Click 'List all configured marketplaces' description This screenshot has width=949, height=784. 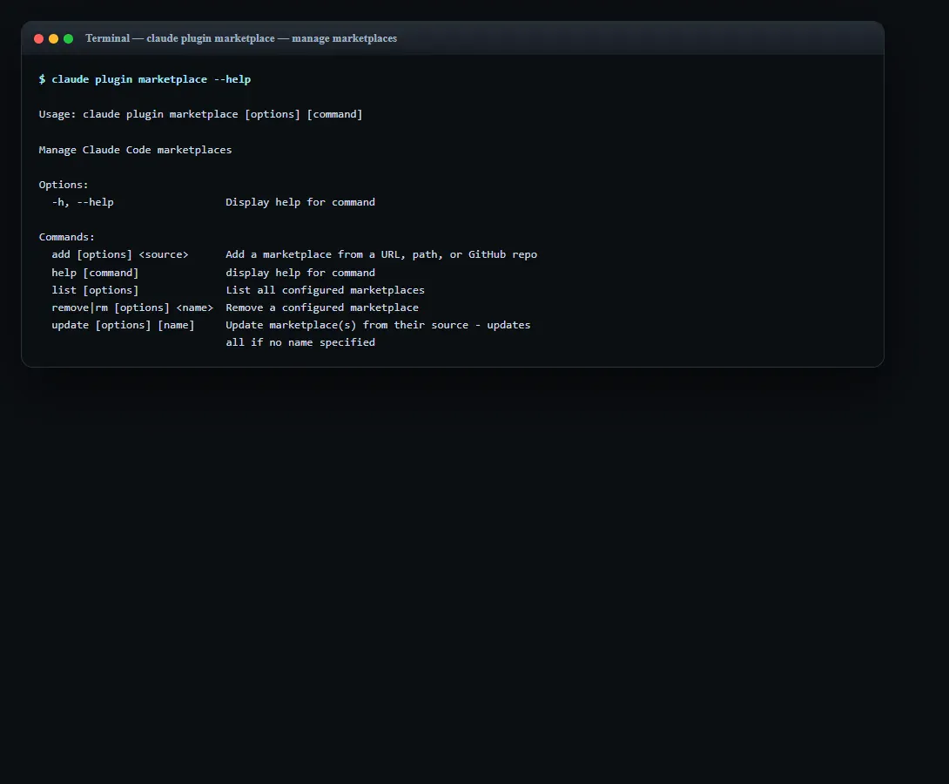[x=325, y=290]
